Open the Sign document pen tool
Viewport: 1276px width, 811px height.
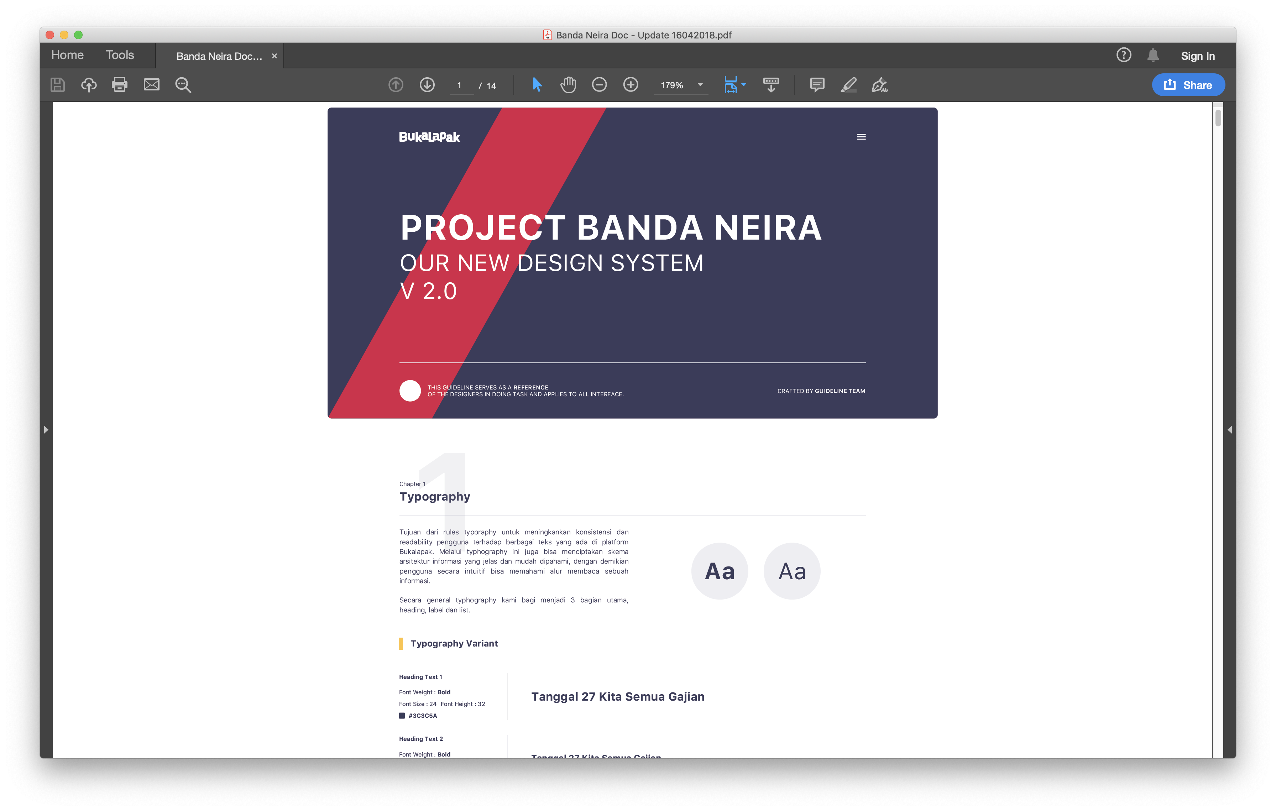880,85
